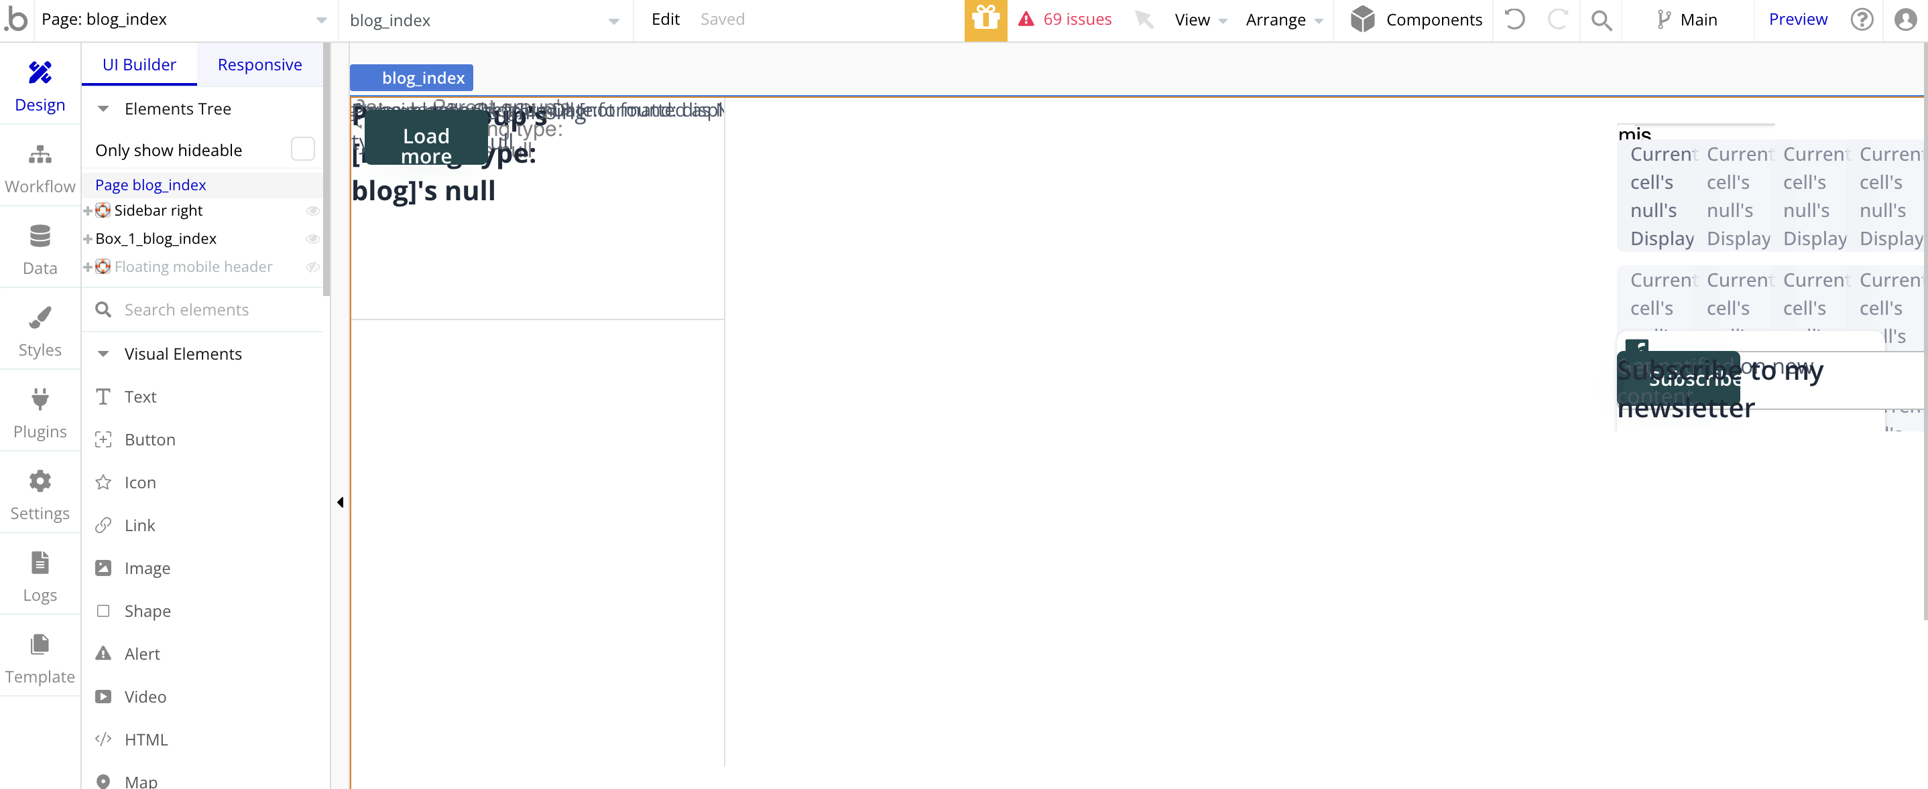View the 69 issues list
This screenshot has height=789, width=1928.
[x=1065, y=19]
